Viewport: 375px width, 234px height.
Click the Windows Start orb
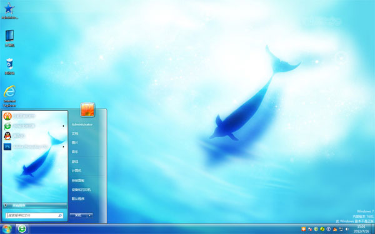(x=7, y=229)
